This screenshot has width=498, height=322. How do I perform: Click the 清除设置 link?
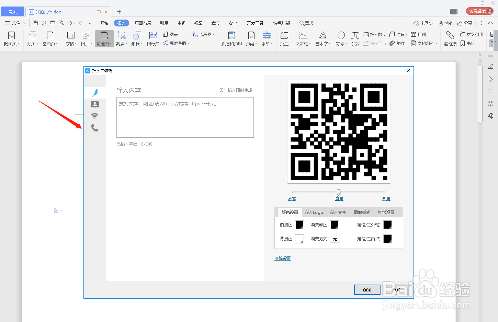coord(283,258)
